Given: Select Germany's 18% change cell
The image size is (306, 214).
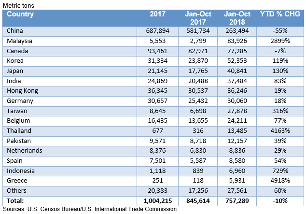Looking at the screenshot, I should pyautogui.click(x=280, y=100).
